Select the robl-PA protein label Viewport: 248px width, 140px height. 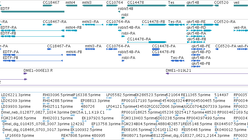[x=129, y=58]
